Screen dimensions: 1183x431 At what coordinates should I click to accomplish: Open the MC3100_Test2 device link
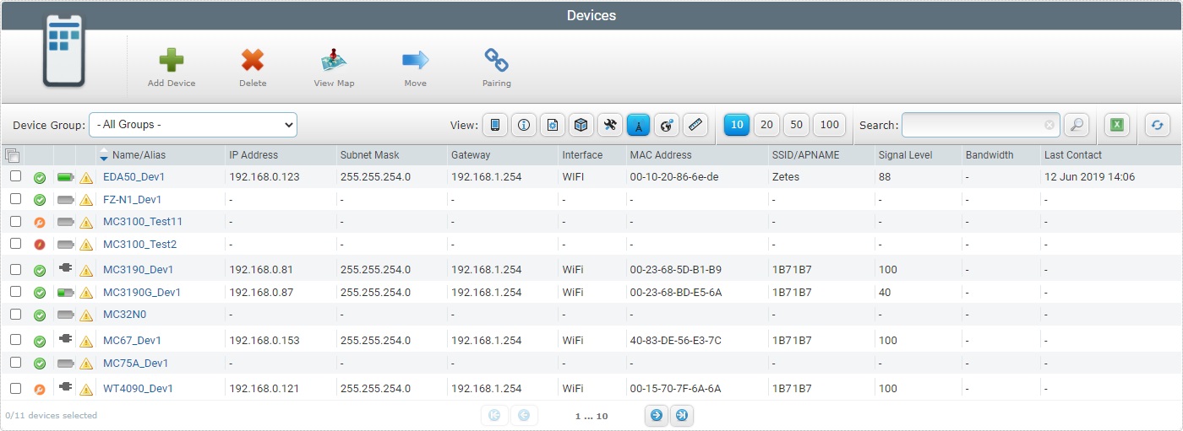pos(139,245)
